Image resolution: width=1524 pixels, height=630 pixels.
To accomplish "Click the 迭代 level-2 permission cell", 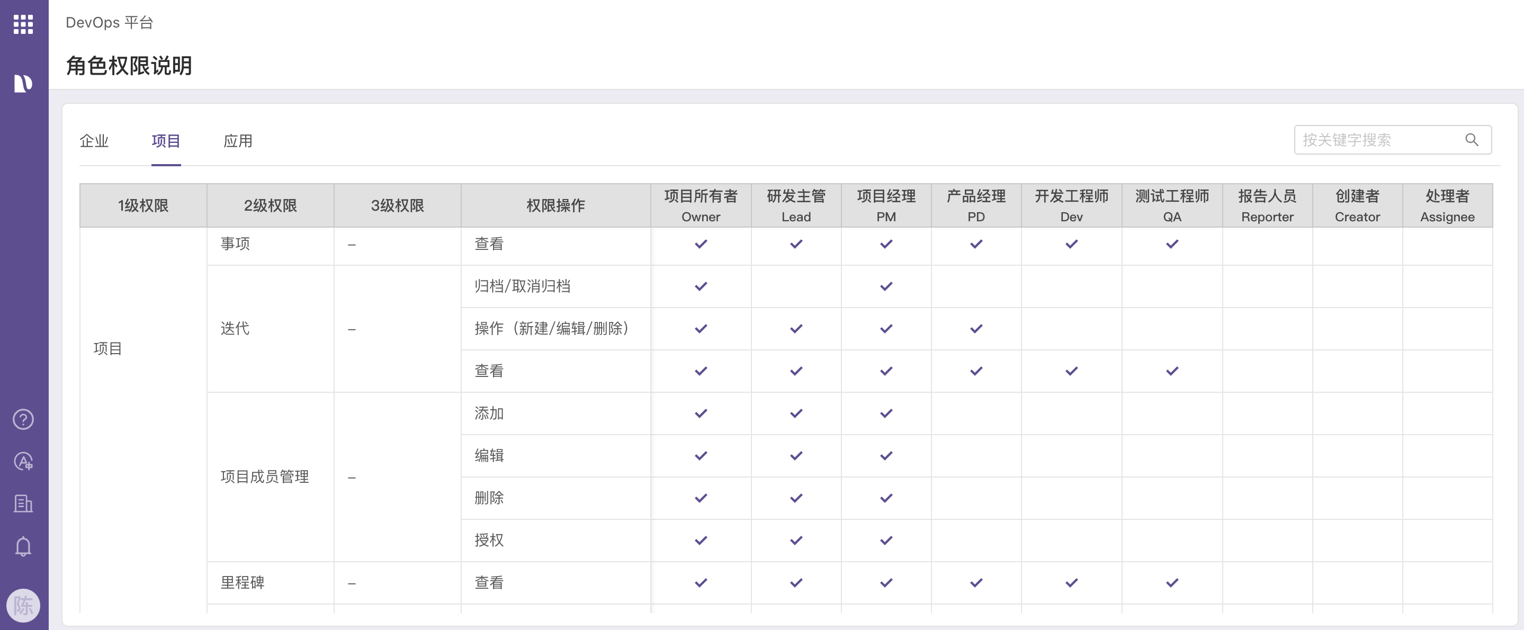I will click(235, 329).
